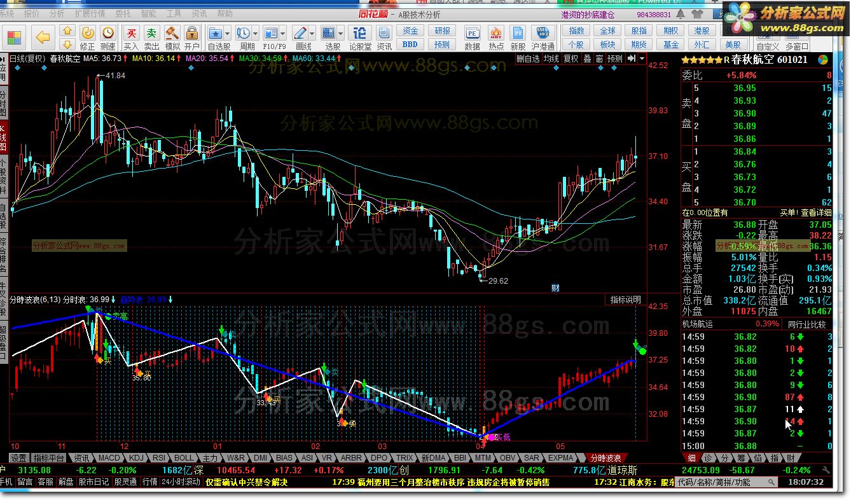The width and height of the screenshot is (851, 500).
Task: Open 指标说明 indicator description
Action: point(625,300)
